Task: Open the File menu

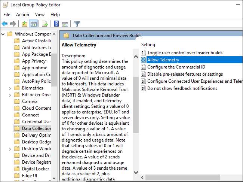Action: (7, 15)
